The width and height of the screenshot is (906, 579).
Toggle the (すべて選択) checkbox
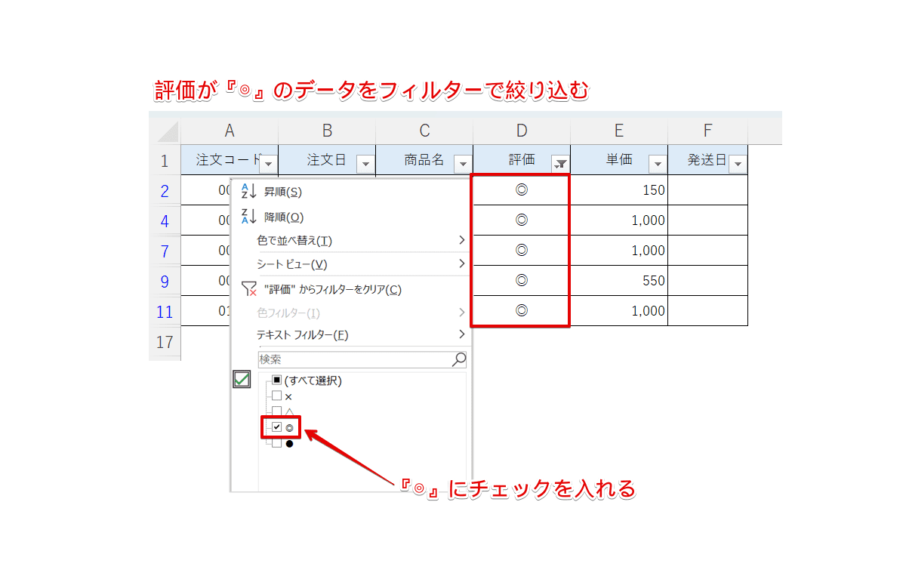[277, 381]
